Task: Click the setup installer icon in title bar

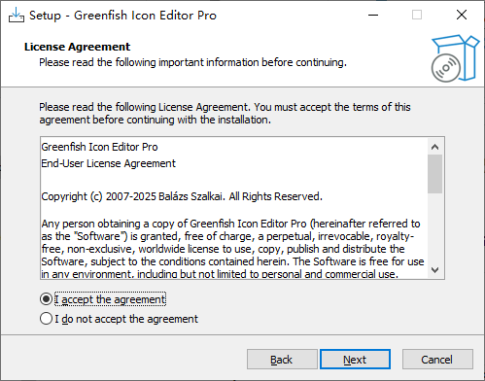Action: pos(17,16)
